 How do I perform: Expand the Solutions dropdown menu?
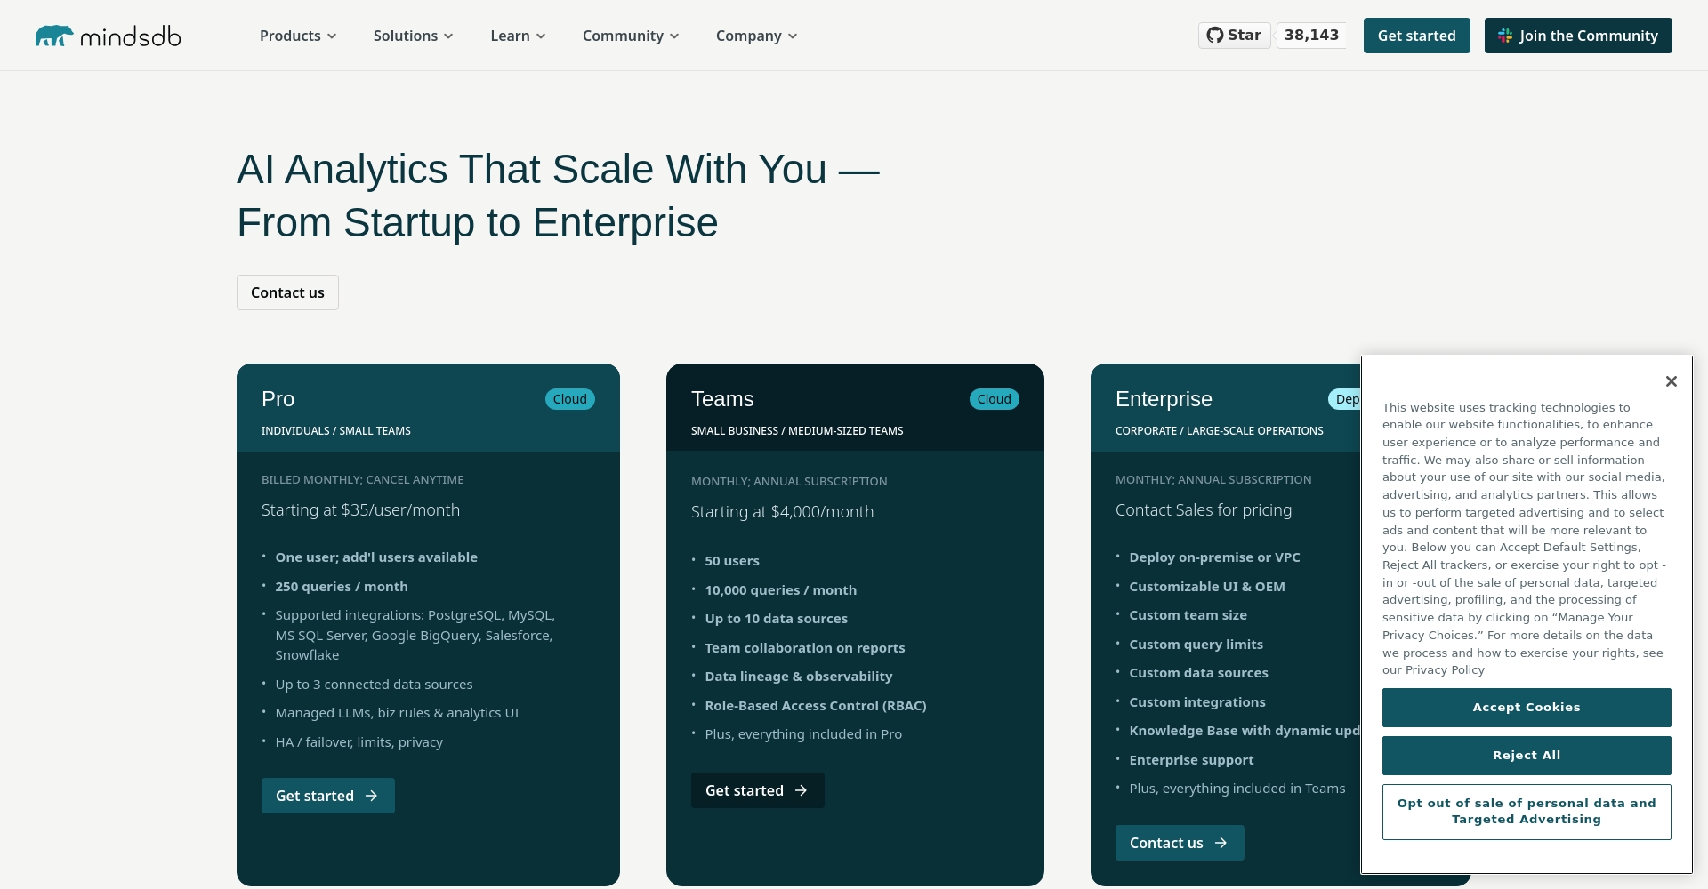pyautogui.click(x=413, y=36)
